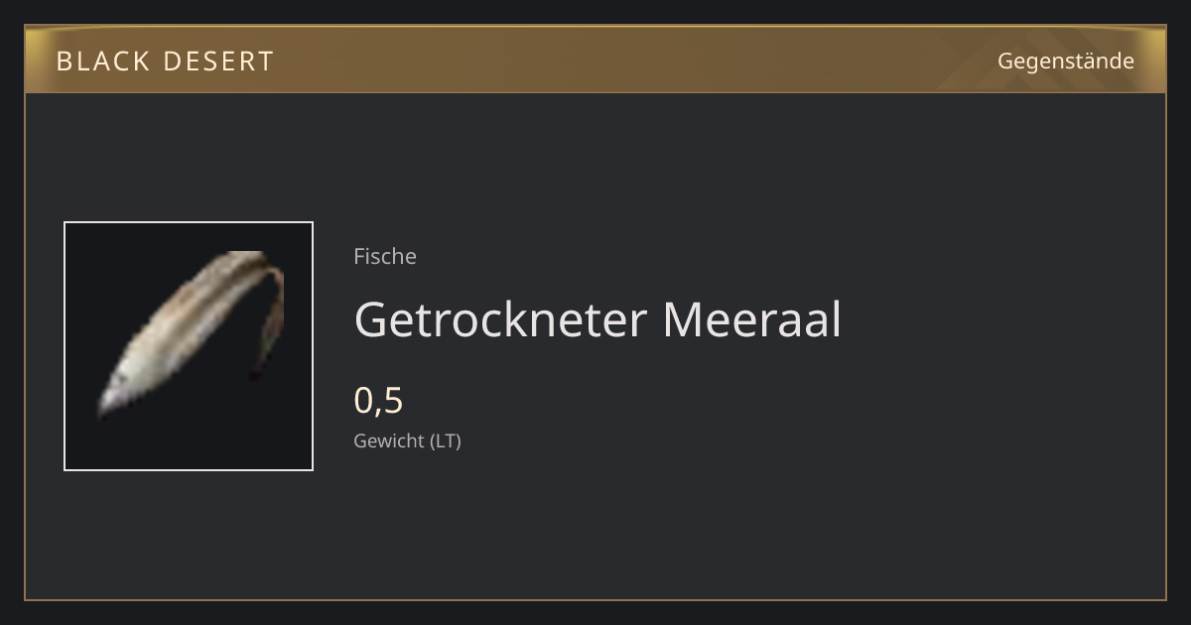Viewport: 1191px width, 625px height.
Task: Click the word Meeraal in title
Action: 751,319
